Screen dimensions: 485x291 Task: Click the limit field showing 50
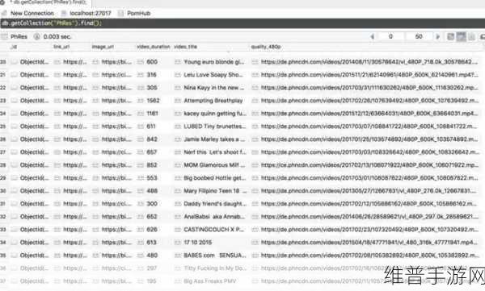pyautogui.click(x=419, y=37)
